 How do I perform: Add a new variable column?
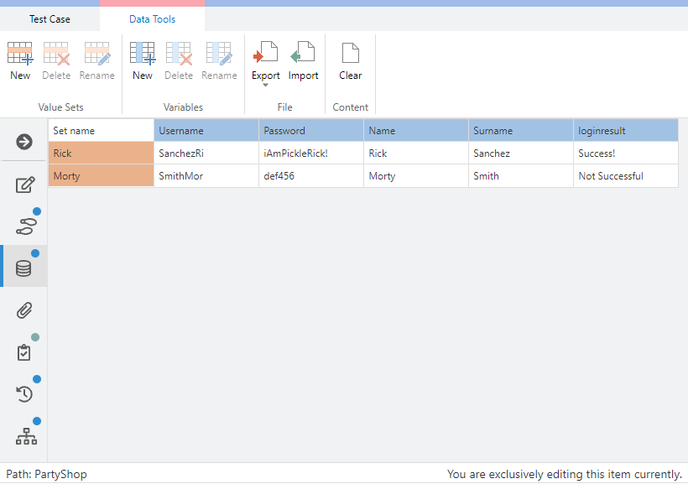[x=143, y=61]
